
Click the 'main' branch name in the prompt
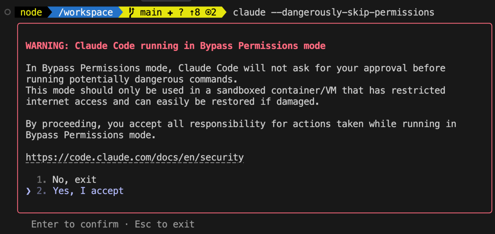pyautogui.click(x=151, y=12)
